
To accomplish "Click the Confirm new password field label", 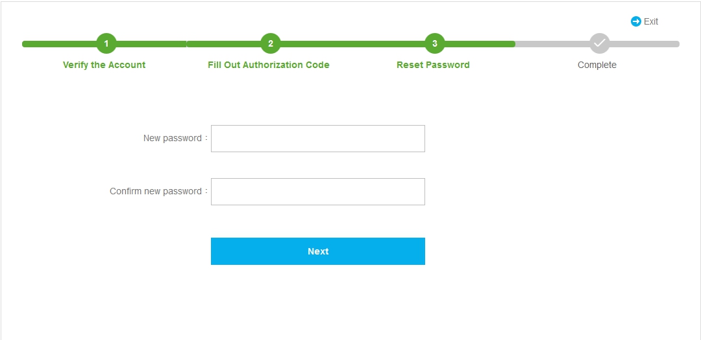I will [x=156, y=192].
